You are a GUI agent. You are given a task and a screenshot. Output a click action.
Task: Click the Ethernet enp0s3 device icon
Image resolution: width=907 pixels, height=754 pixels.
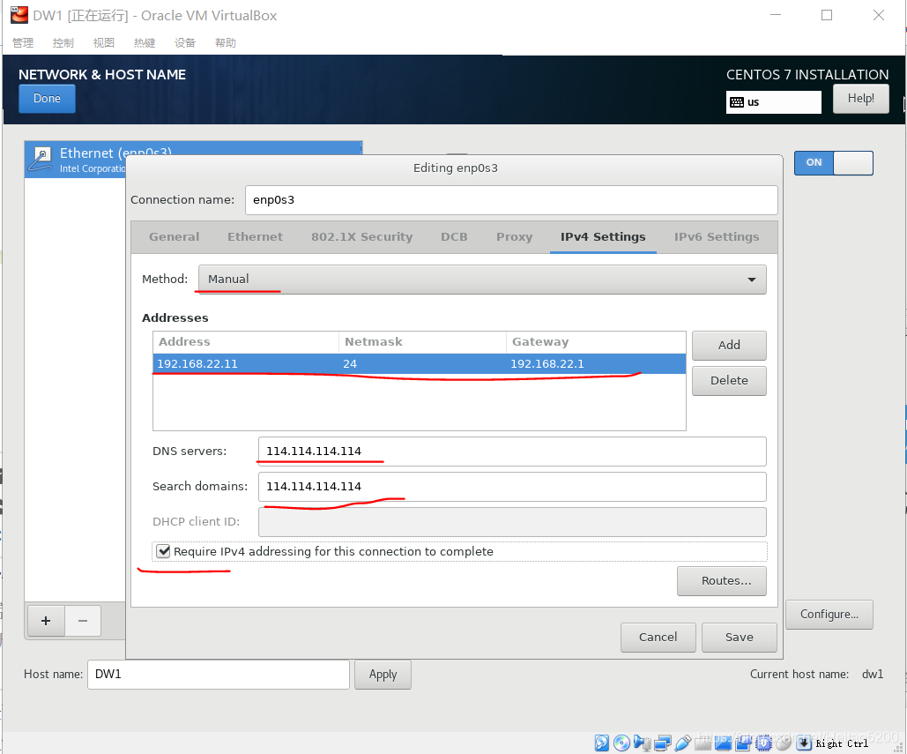[41, 159]
